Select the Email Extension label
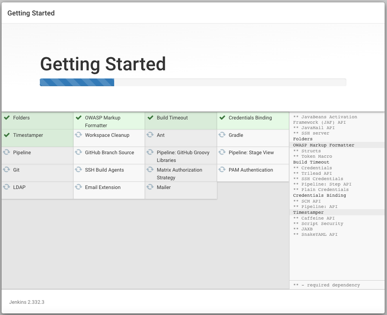This screenshot has width=387, height=315. [103, 187]
